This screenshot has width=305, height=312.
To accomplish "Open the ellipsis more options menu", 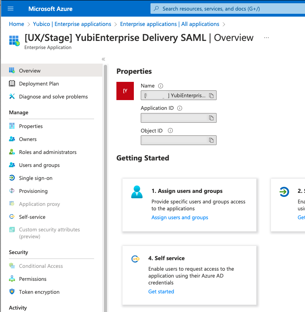I will point(266,38).
